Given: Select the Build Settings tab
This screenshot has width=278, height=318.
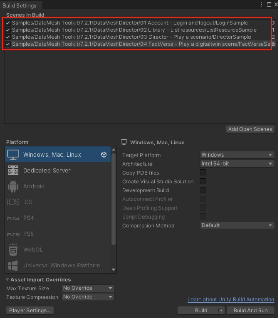Looking at the screenshot, I should [19, 5].
